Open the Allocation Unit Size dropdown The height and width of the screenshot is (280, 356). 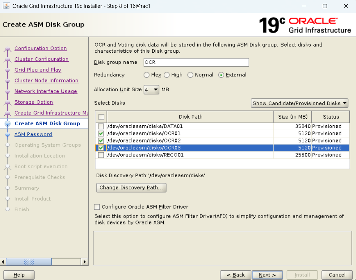coord(152,90)
